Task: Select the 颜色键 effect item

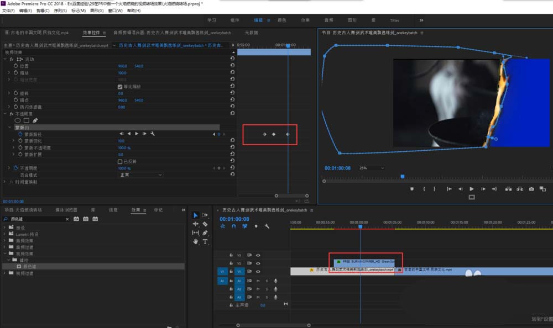Action: 29,266
